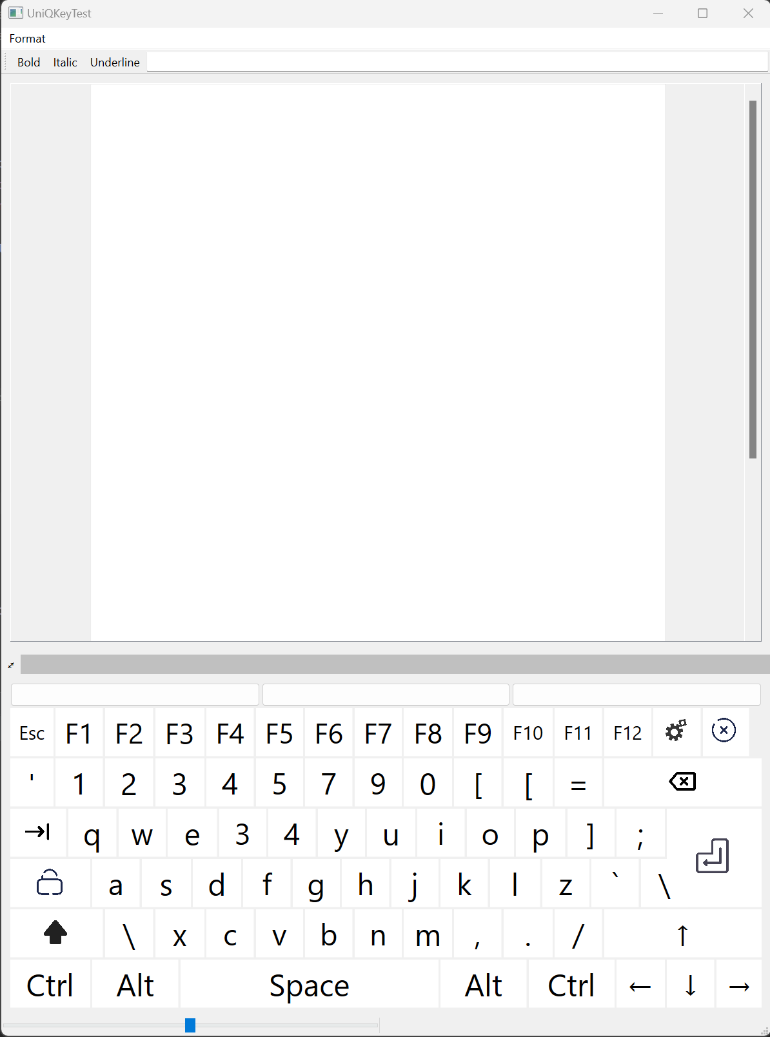Tap the letter a key
The height and width of the screenshot is (1037, 770).
click(x=116, y=883)
